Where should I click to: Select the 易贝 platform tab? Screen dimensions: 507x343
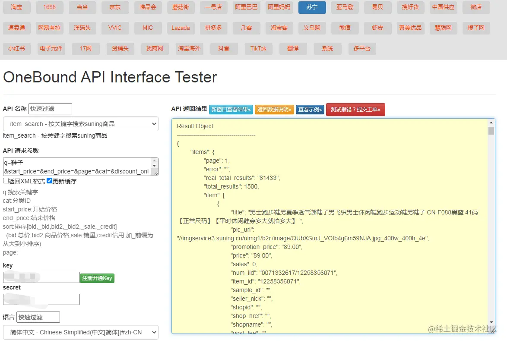point(378,7)
